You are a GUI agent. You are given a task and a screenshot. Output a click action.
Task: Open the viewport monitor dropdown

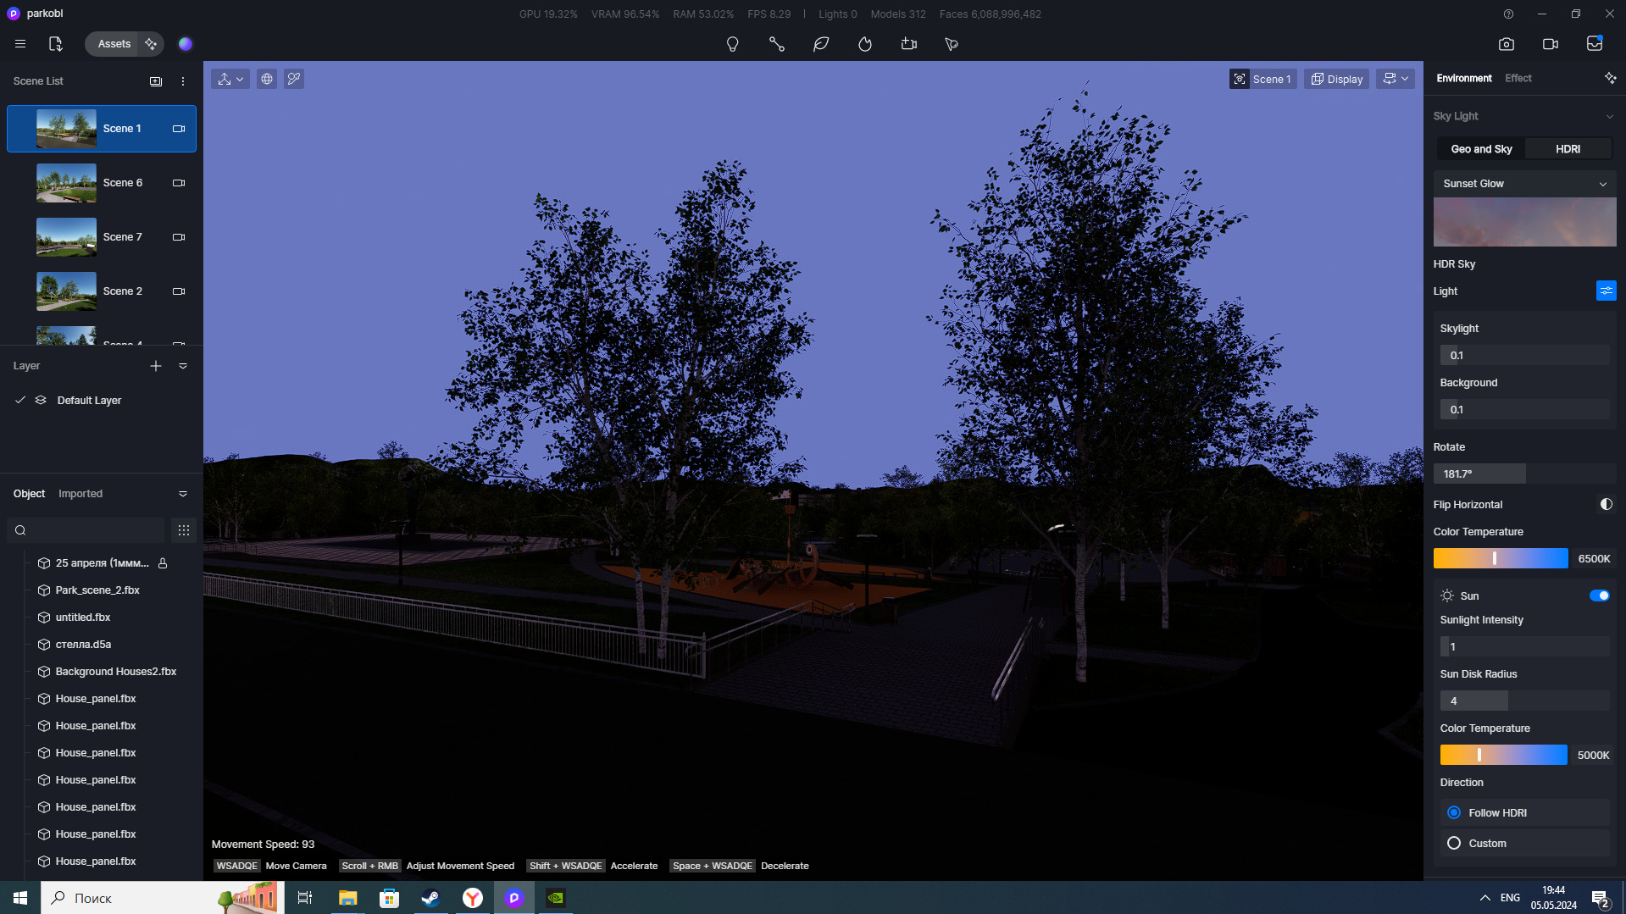(x=1396, y=79)
